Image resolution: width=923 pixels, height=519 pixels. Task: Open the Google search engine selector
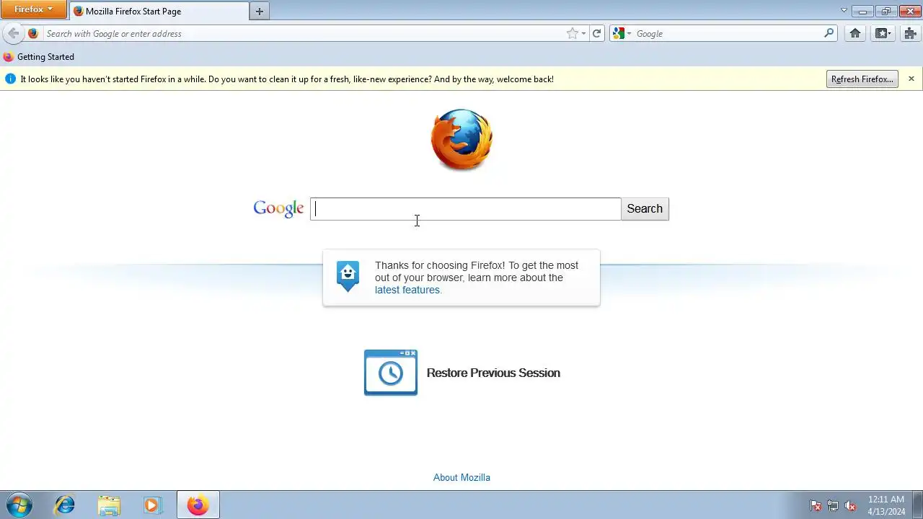622,33
